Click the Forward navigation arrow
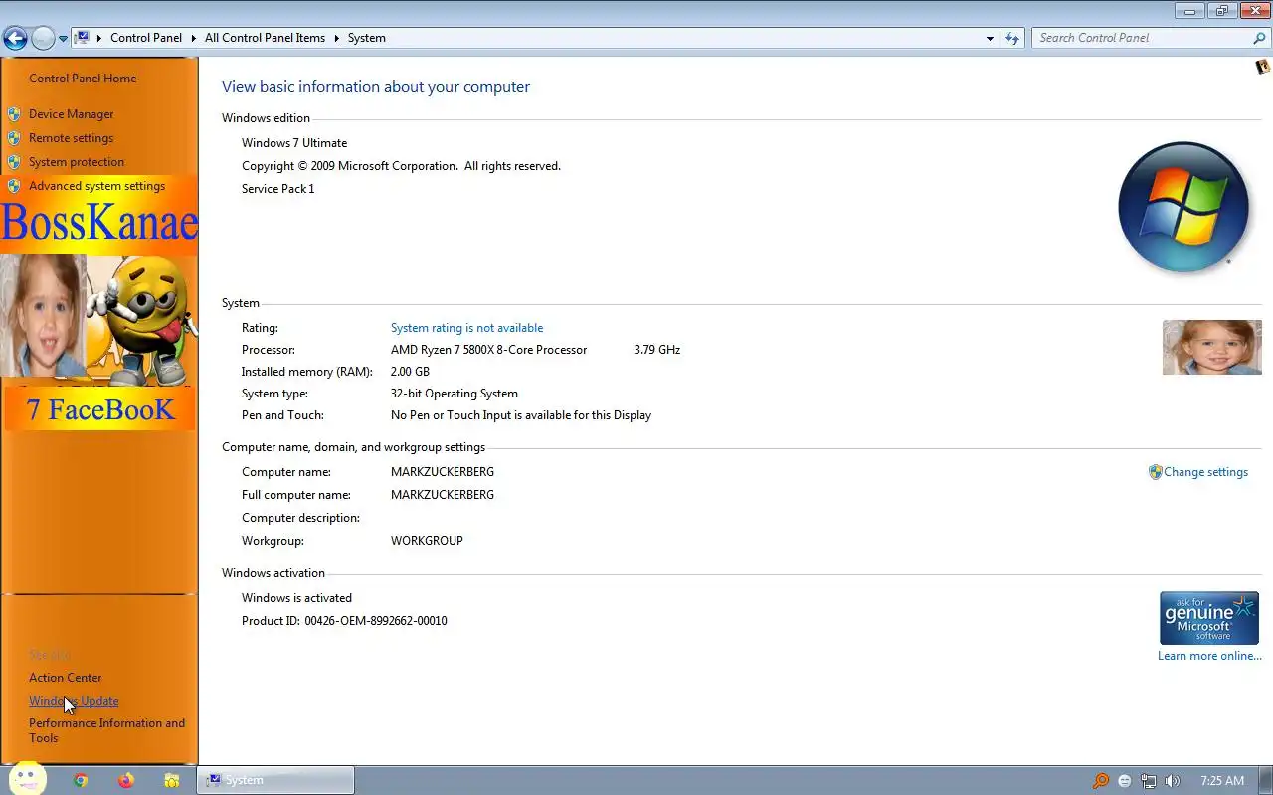The height and width of the screenshot is (795, 1273). click(43, 39)
